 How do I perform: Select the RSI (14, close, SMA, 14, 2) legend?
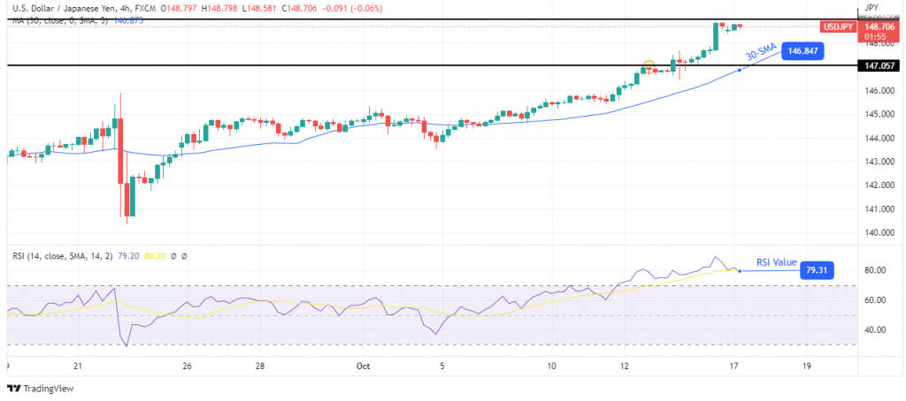(x=64, y=256)
